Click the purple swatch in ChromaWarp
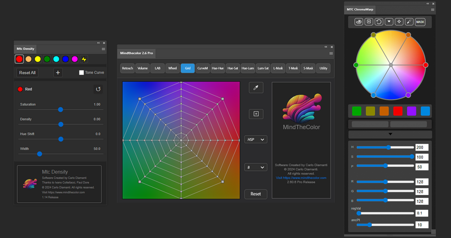Image resolution: width=451 pixels, height=238 pixels. click(412, 111)
